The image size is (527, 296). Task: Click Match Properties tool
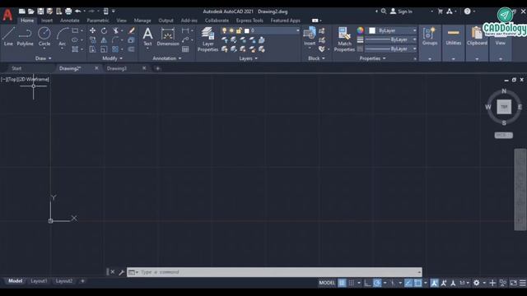[344, 39]
